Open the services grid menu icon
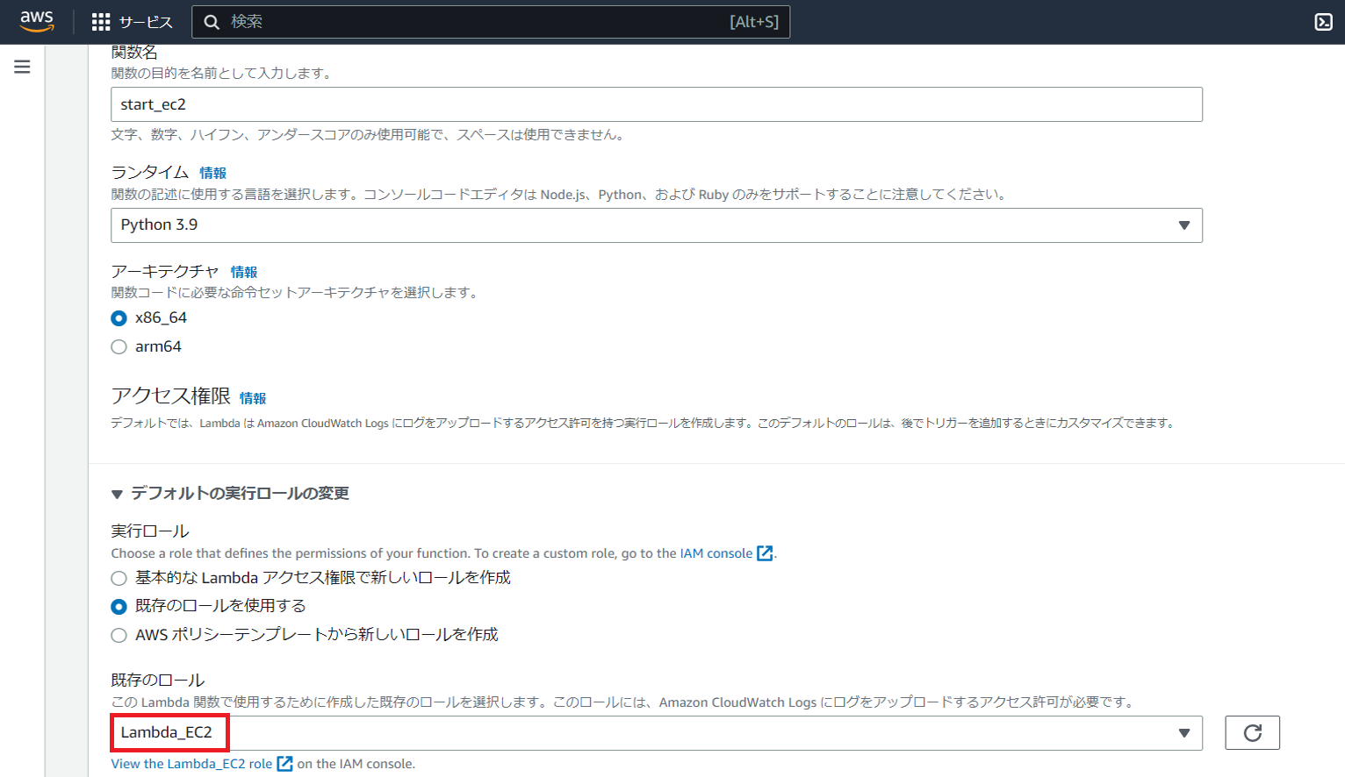1345x777 pixels. point(101,22)
